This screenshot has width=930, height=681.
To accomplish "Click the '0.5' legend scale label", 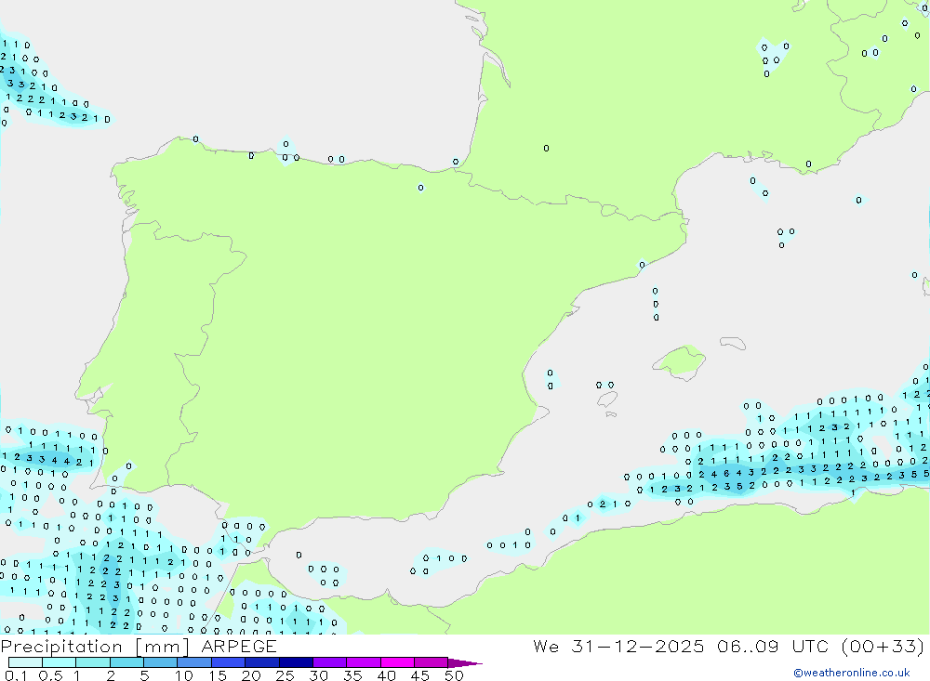I will point(50,675).
